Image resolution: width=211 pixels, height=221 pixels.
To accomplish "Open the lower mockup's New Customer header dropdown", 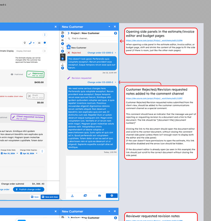I will click(x=109, y=211).
